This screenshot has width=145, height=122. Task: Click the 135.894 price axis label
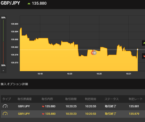point(14,32)
